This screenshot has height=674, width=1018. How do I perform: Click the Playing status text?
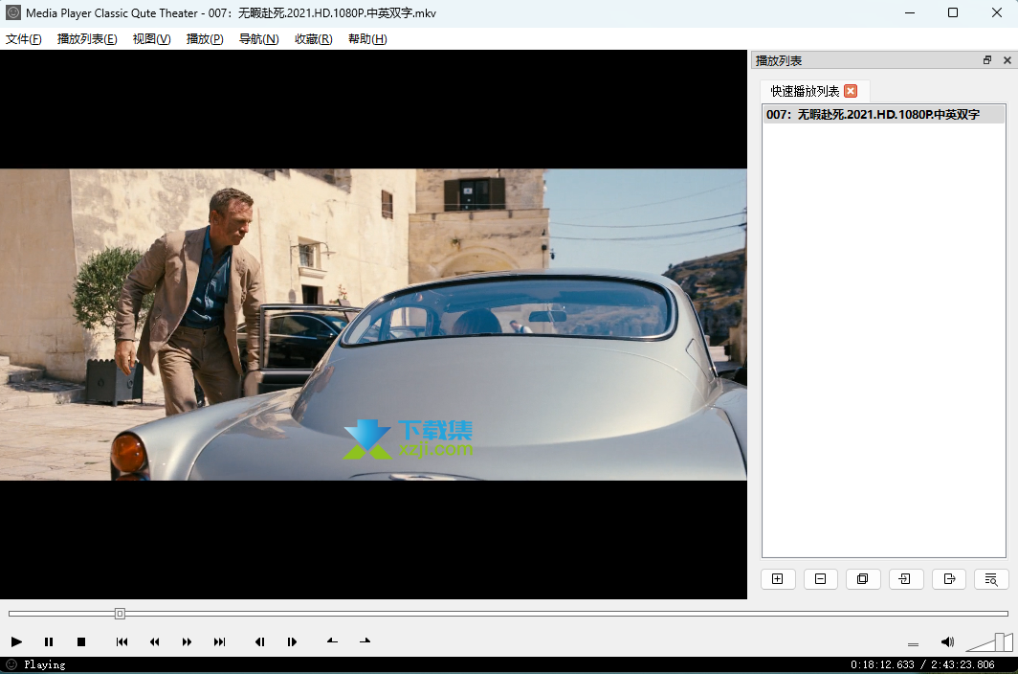(45, 664)
